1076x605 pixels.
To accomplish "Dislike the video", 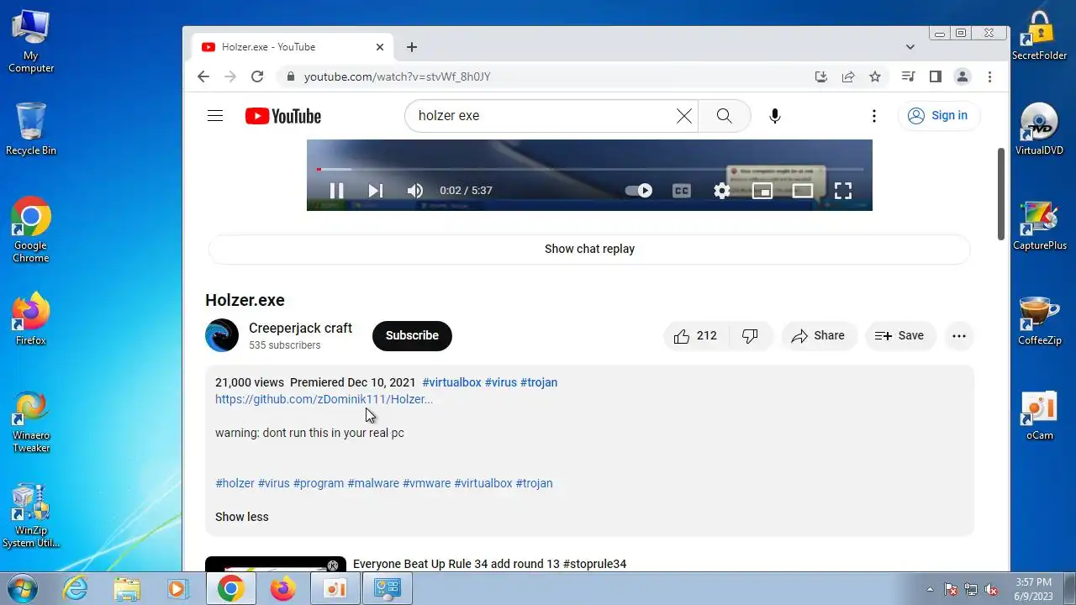I will tap(751, 335).
